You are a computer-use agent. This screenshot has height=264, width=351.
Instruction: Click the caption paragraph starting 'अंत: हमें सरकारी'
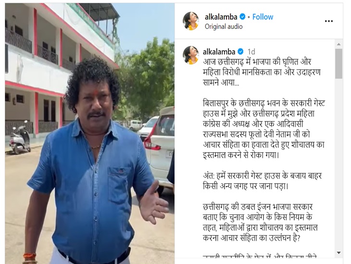[x=262, y=181]
